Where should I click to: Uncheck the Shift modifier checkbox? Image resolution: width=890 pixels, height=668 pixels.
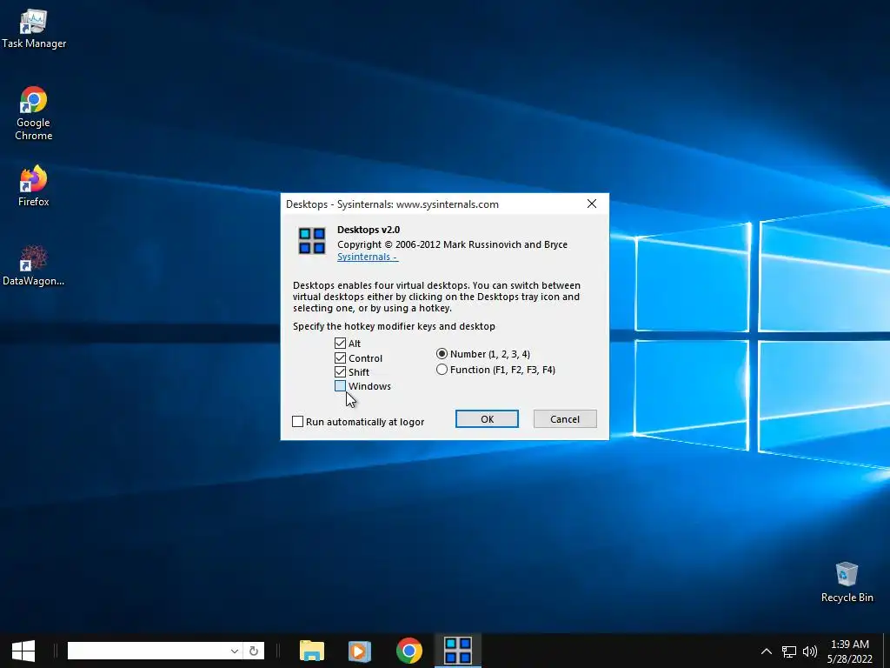(340, 372)
